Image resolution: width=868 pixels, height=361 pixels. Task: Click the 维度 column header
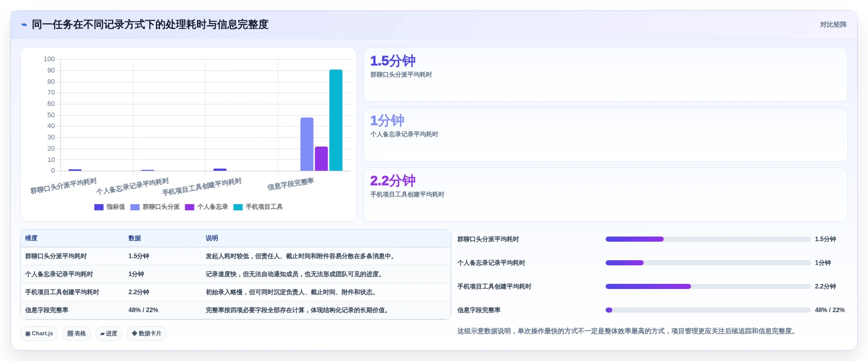pyautogui.click(x=31, y=239)
